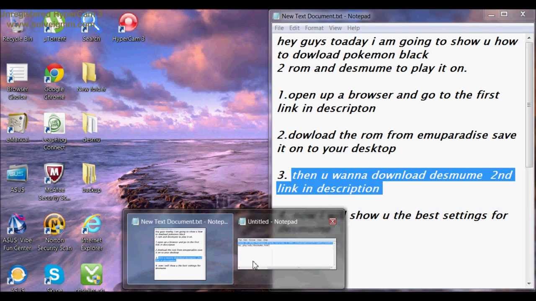Click the 'link in descripton' line
The width and height of the screenshot is (536, 301).
326,108
